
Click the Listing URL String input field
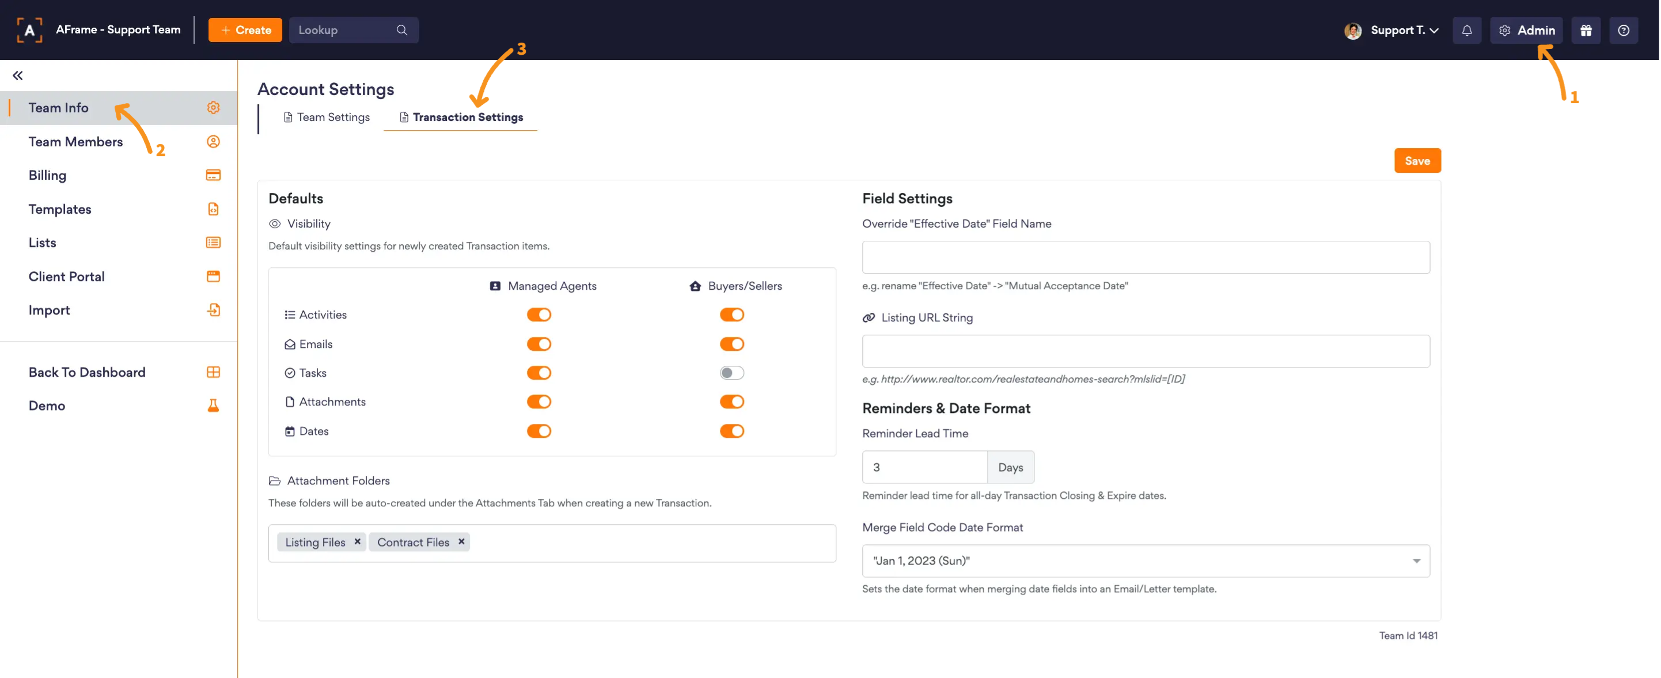1145,351
